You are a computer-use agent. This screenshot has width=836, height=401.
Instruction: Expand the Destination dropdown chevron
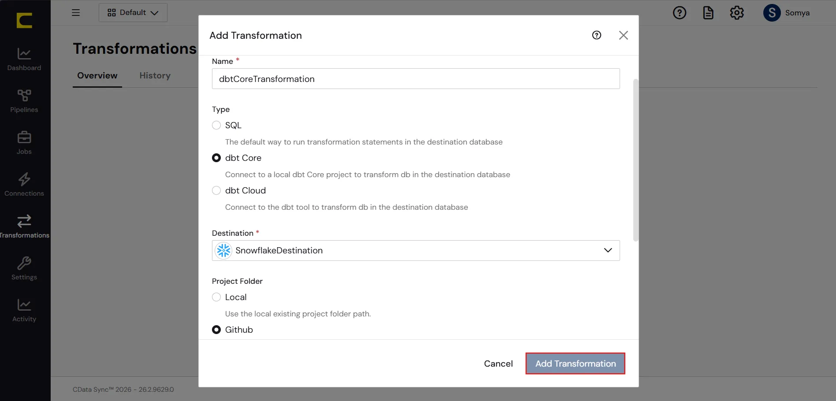(608, 250)
